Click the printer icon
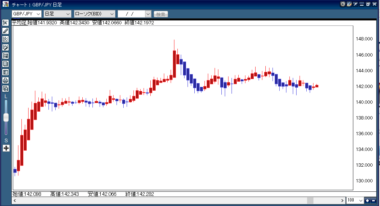 [x=6, y=81]
